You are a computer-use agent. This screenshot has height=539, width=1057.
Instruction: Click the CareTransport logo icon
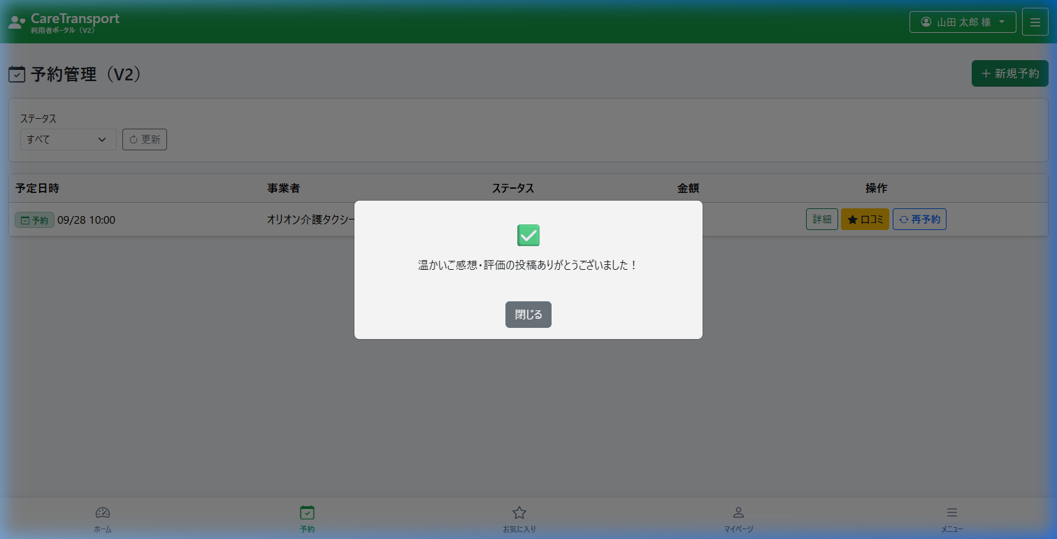tap(17, 22)
